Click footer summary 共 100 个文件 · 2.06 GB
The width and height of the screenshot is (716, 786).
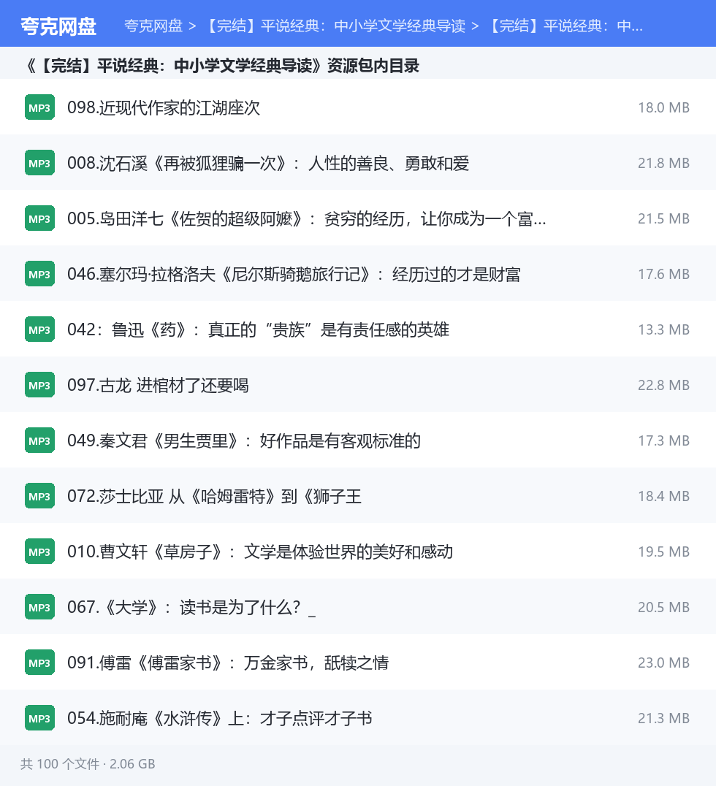88,764
